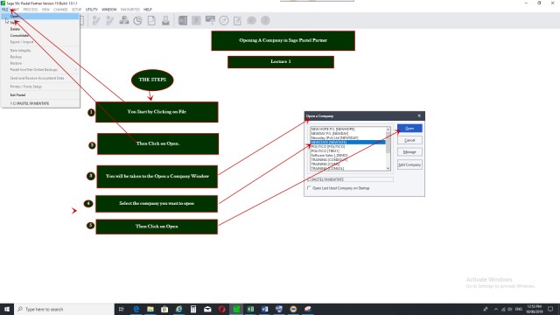Click the company list scroll up arrow
This screenshot has width=560, height=315.
click(x=388, y=129)
